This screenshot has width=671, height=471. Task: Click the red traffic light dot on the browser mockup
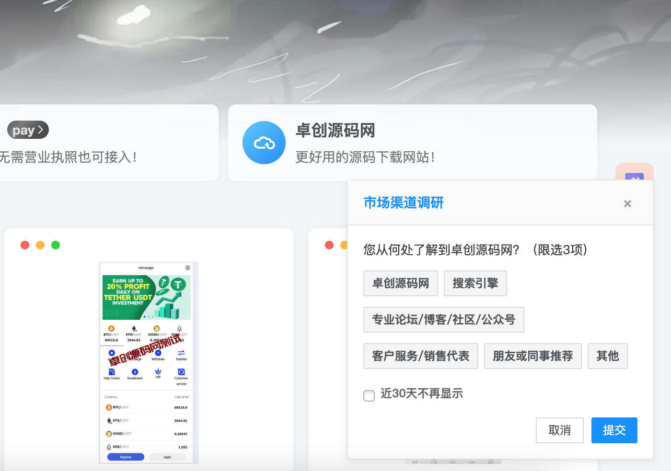click(x=25, y=245)
